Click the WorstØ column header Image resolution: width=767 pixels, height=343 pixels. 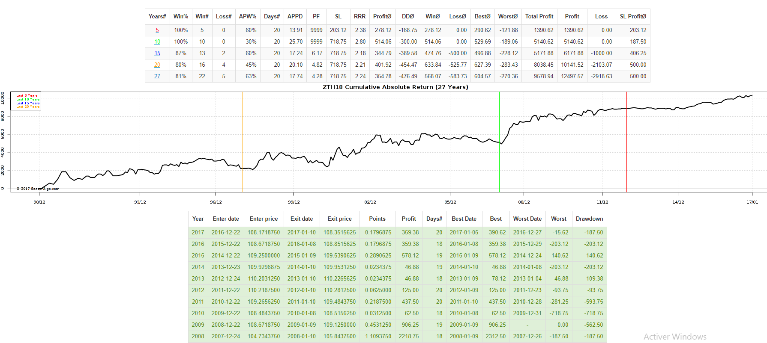(508, 17)
